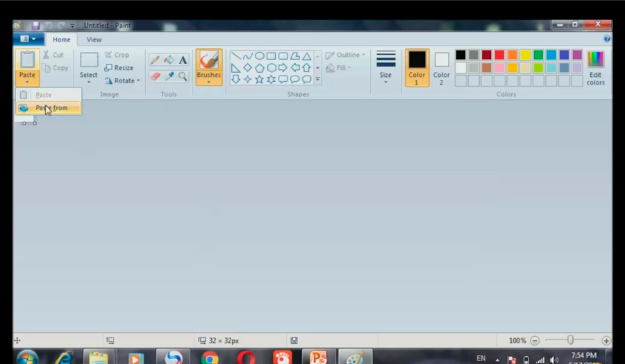Click the Paste clipboard button
Viewport: 625px width, 364px height.
tap(27, 60)
